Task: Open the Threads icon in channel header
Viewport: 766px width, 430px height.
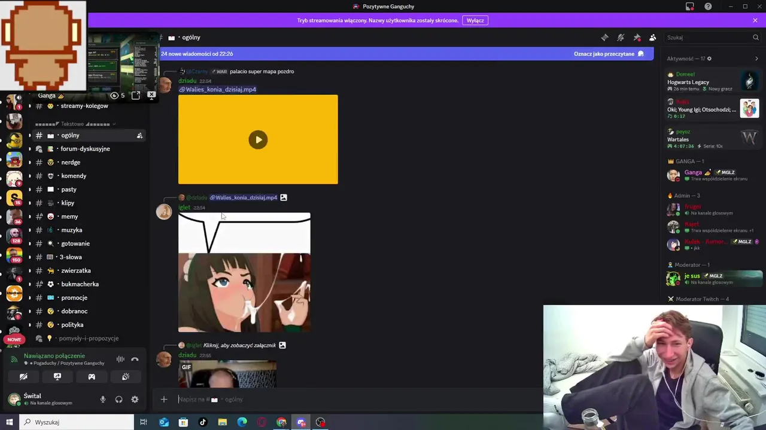Action: (x=604, y=38)
